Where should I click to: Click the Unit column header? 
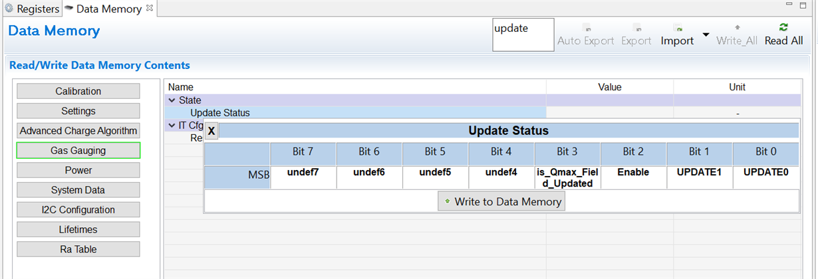pyautogui.click(x=738, y=87)
